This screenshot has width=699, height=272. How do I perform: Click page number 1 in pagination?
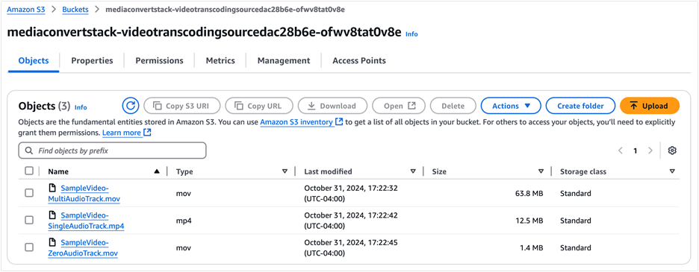point(636,151)
